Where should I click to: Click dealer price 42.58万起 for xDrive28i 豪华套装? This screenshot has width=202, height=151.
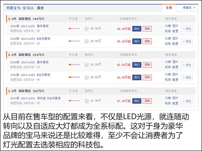tap(124, 65)
